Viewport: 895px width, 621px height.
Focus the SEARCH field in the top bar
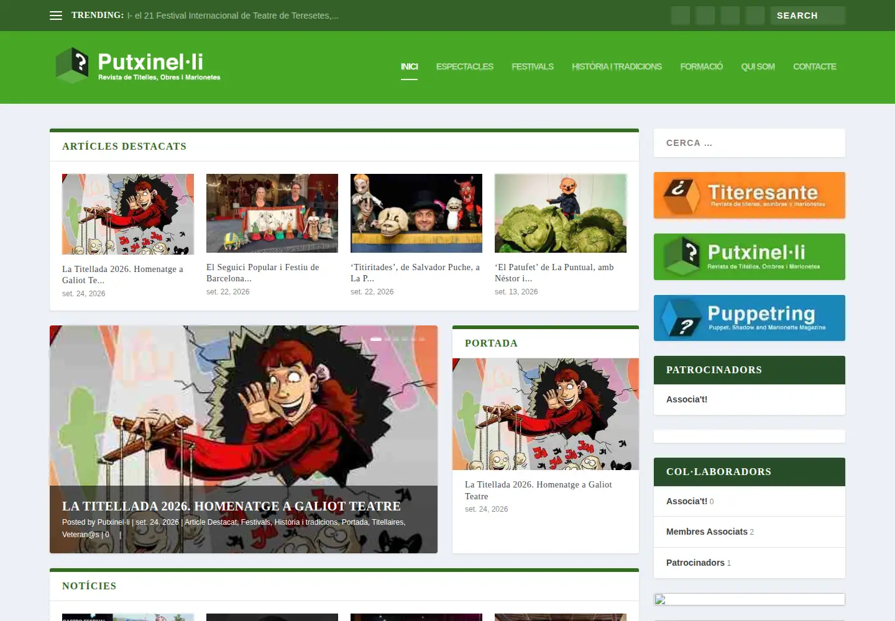pos(808,16)
